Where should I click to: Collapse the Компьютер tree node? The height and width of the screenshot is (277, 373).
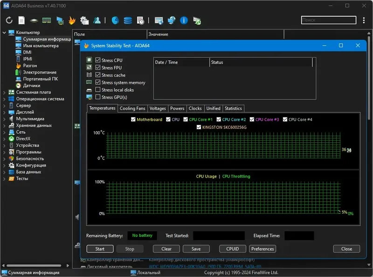click(4, 33)
